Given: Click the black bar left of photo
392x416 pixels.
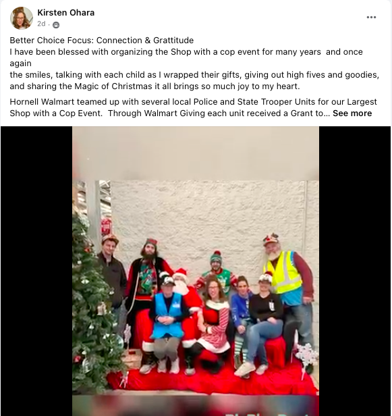Looking at the screenshot, I should (x=36, y=271).
